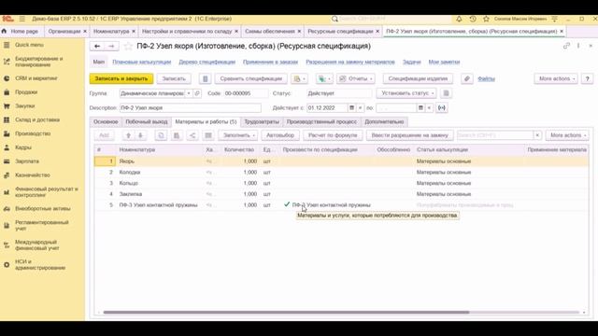Viewport: 598px width, 336px height.
Task: Click the table search field
Action: click(495, 135)
